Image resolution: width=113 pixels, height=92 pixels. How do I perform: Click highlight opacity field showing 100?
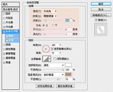coord(69,70)
